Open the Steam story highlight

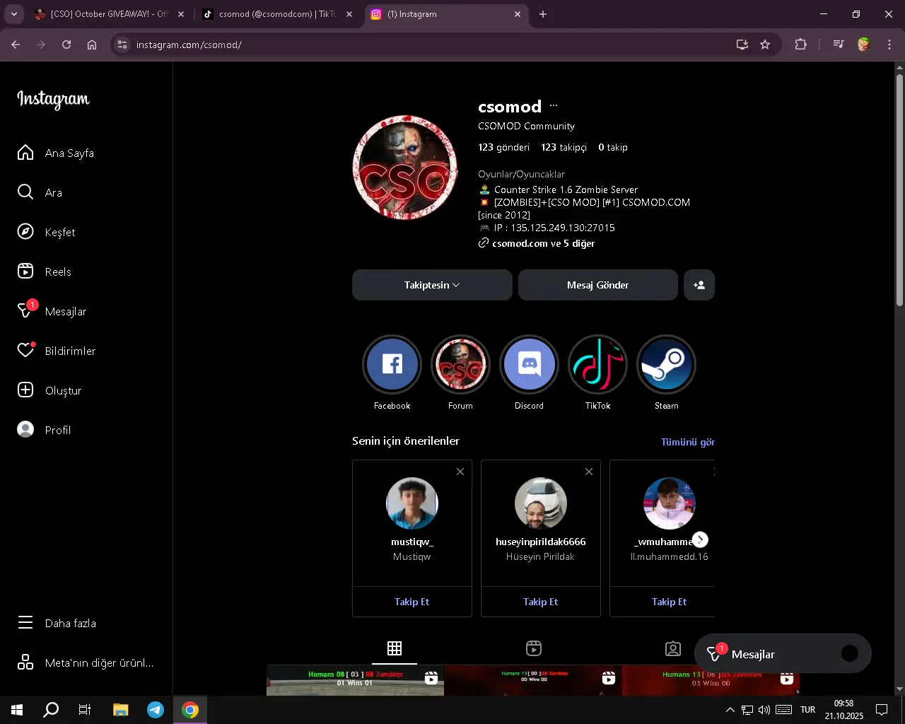point(666,365)
